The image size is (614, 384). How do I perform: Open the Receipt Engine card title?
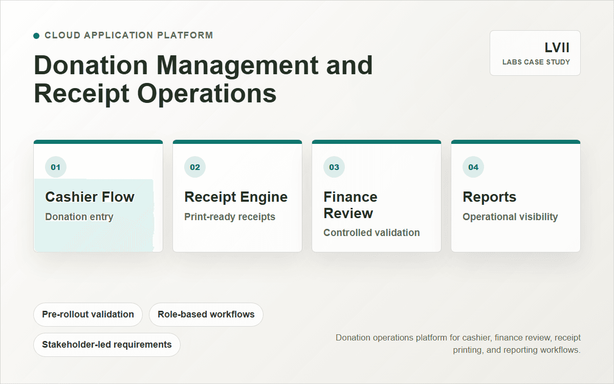click(x=236, y=197)
